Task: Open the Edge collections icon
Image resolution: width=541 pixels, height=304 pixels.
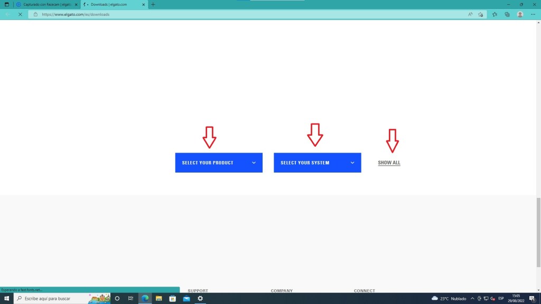Action: point(507,14)
